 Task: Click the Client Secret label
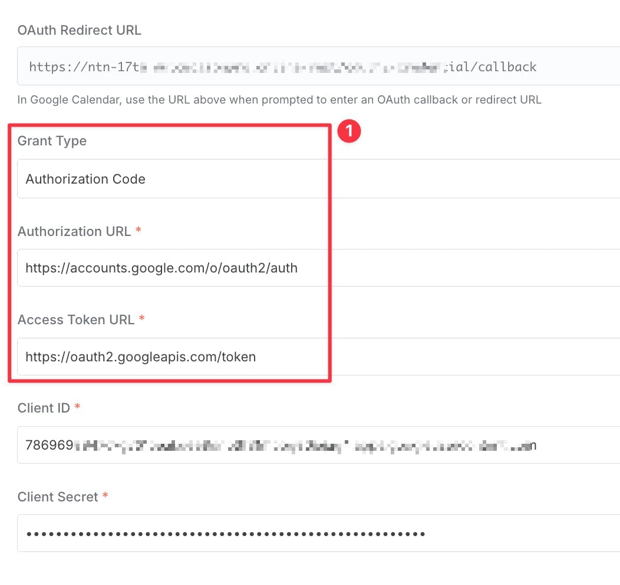(58, 497)
